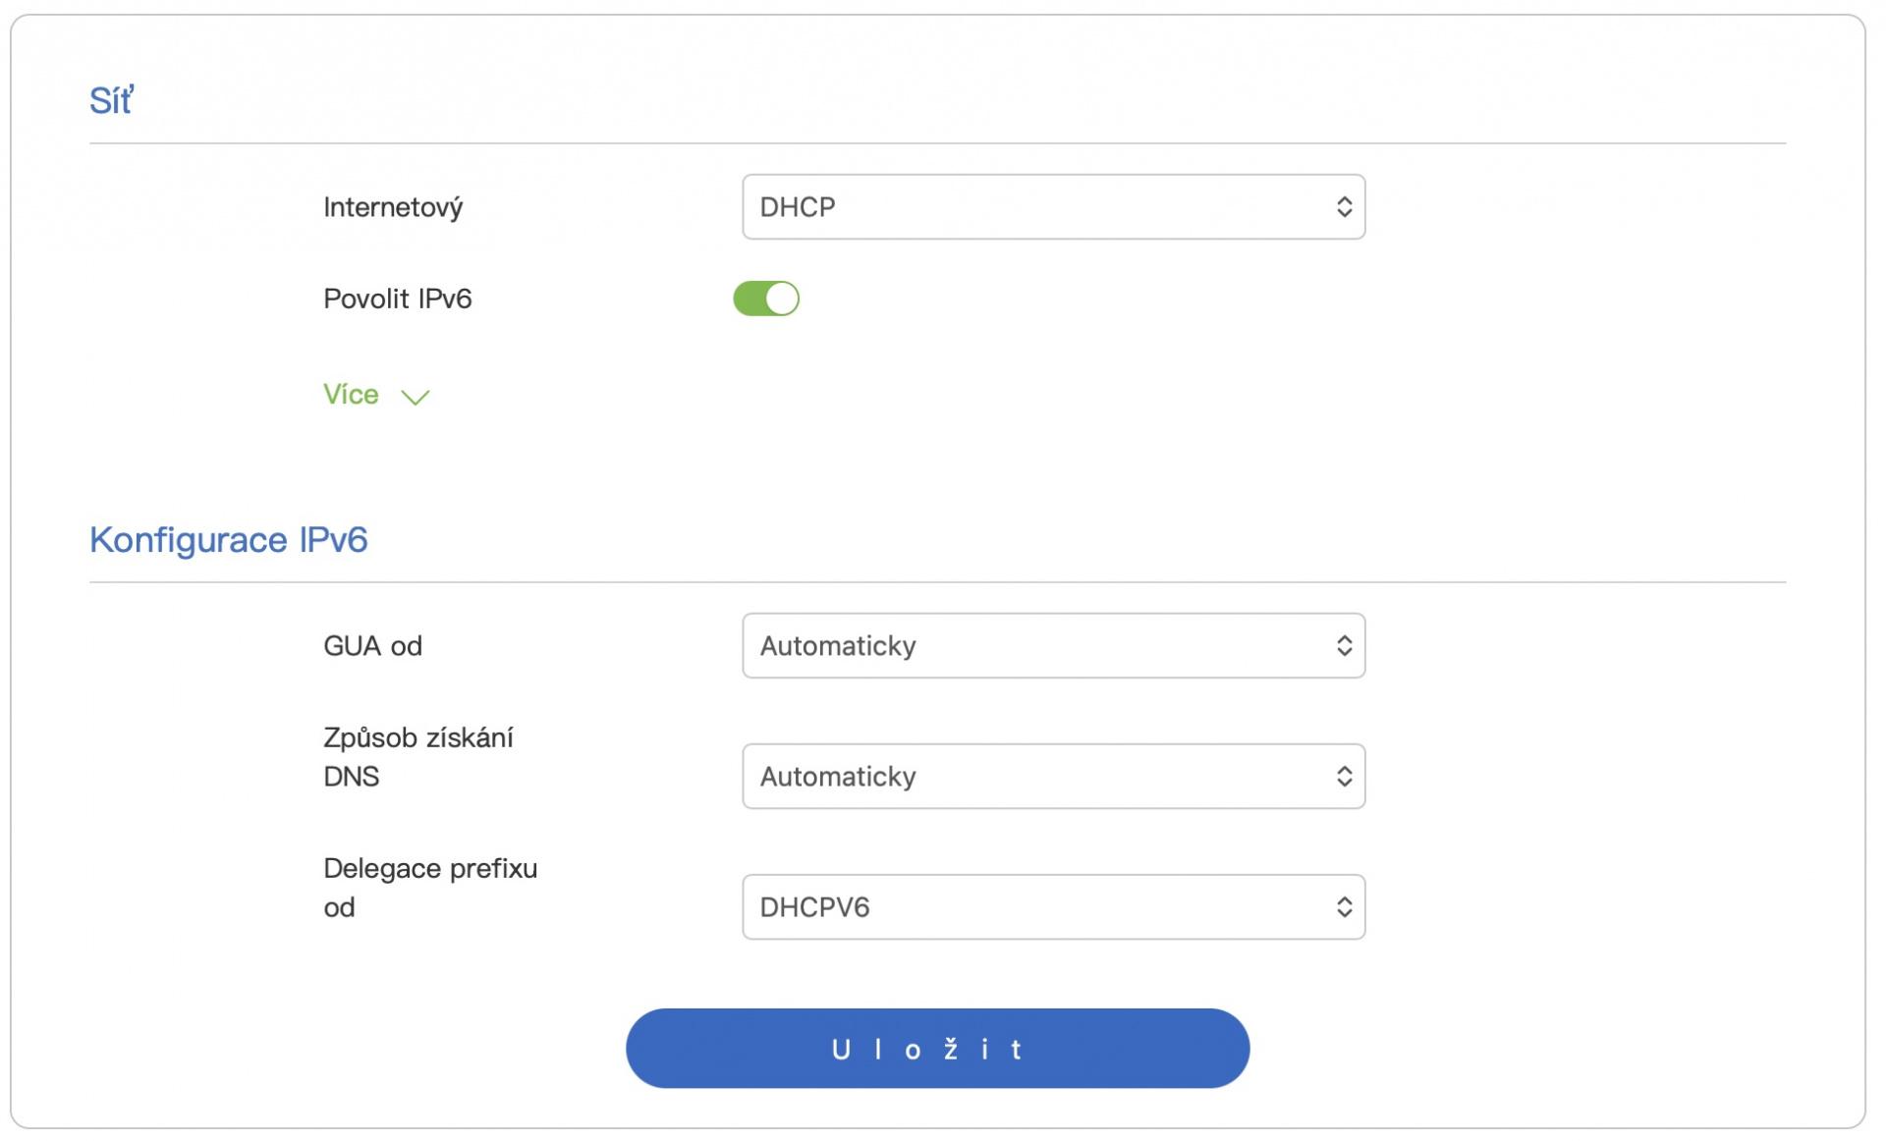1886x1141 pixels.
Task: Click the Povolit IPv6 label text
Action: click(x=397, y=299)
